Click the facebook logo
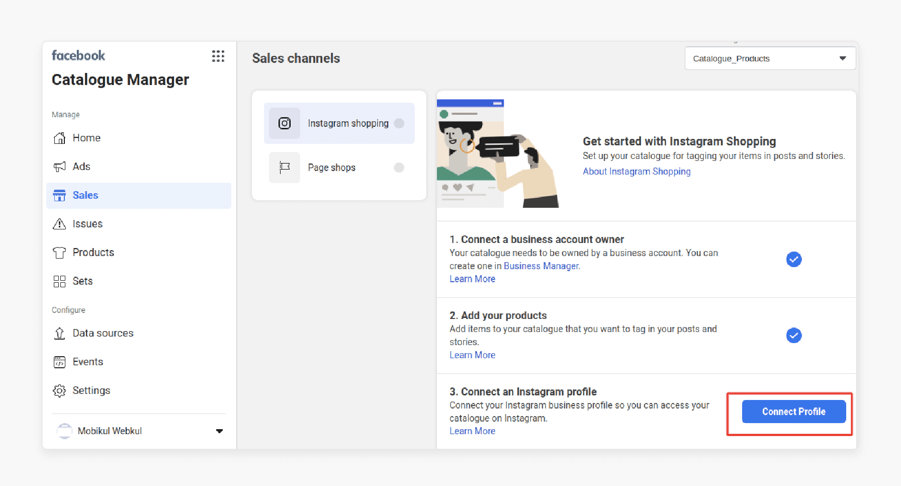 coord(78,55)
